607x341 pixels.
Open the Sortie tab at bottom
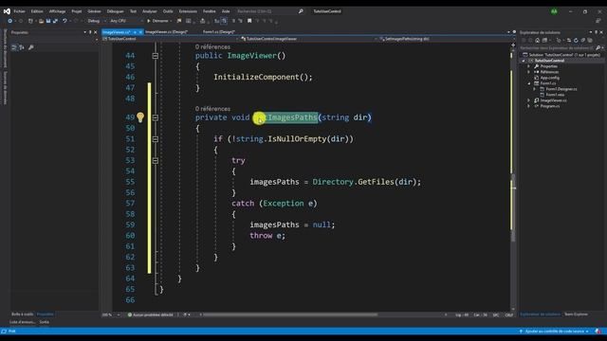click(x=45, y=322)
